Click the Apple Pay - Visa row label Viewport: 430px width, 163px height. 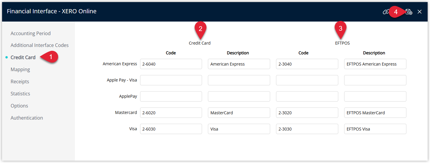click(122, 80)
